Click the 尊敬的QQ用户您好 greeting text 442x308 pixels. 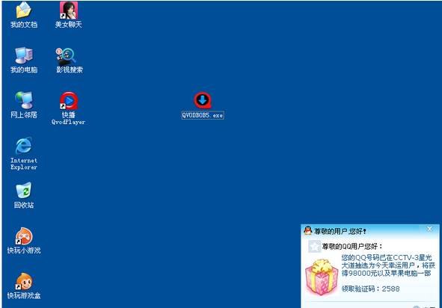(x=352, y=247)
